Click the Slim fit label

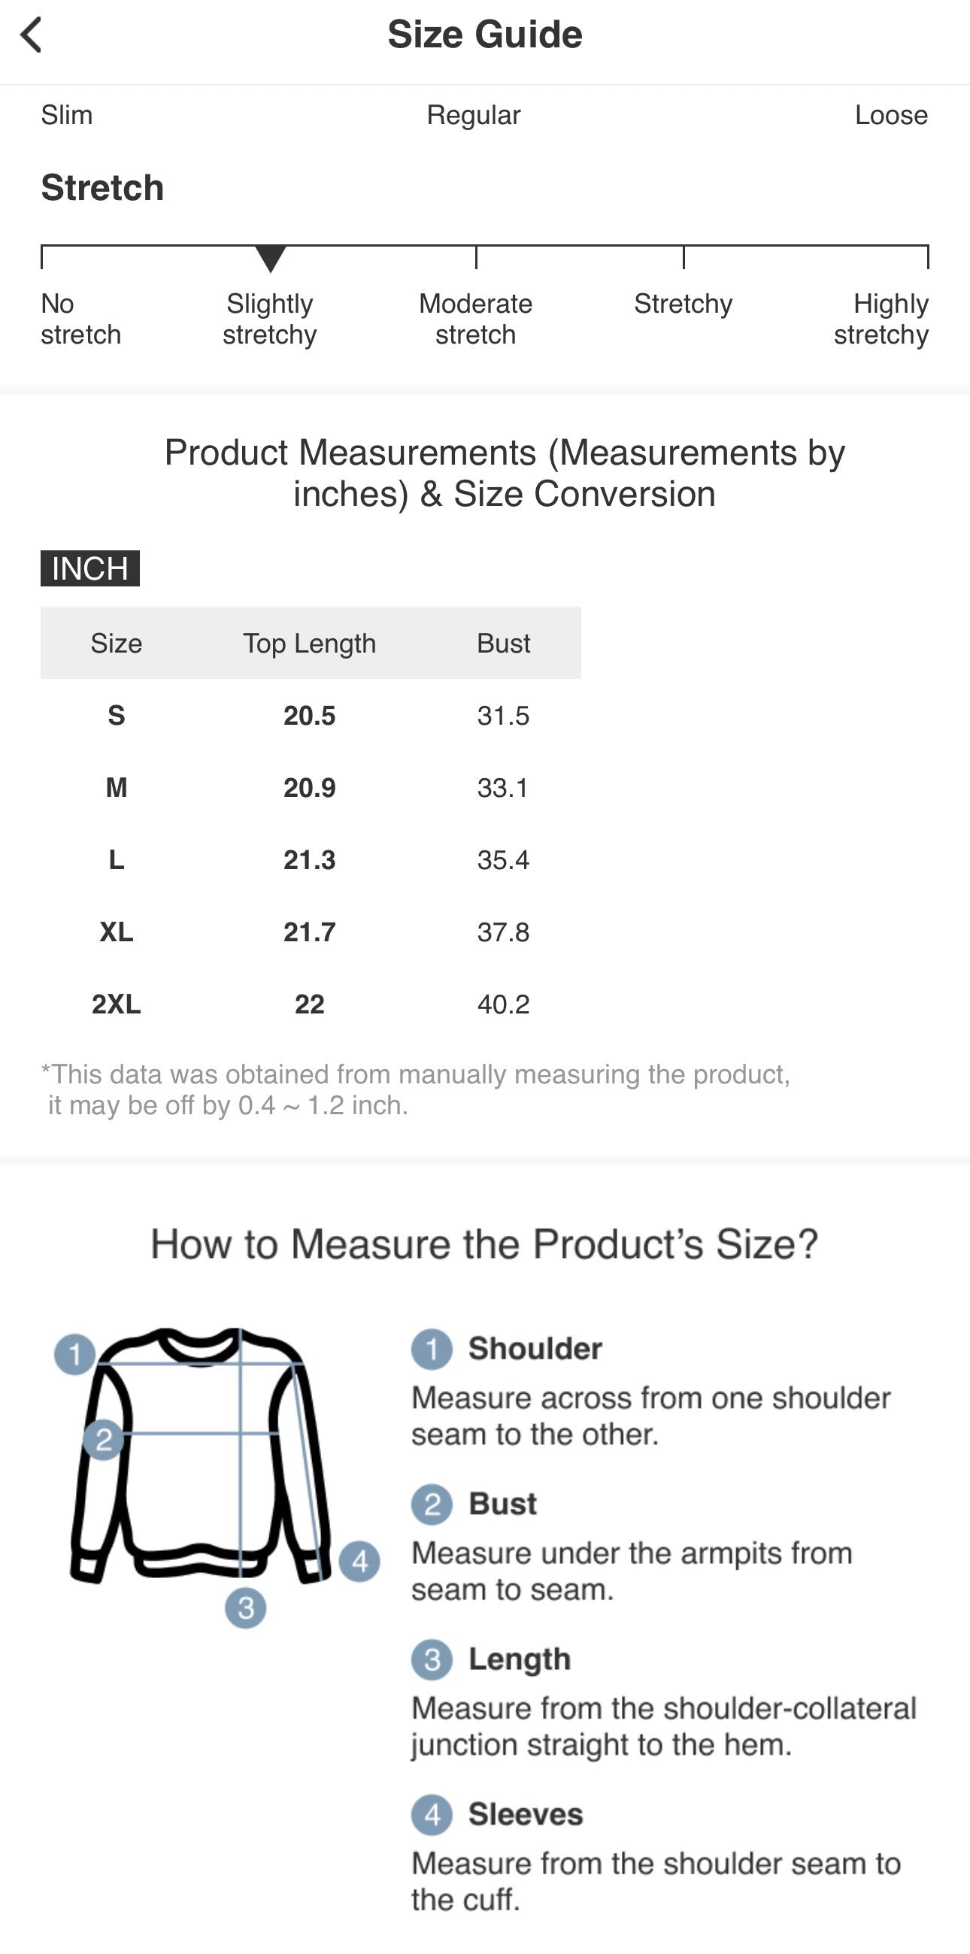coord(66,114)
